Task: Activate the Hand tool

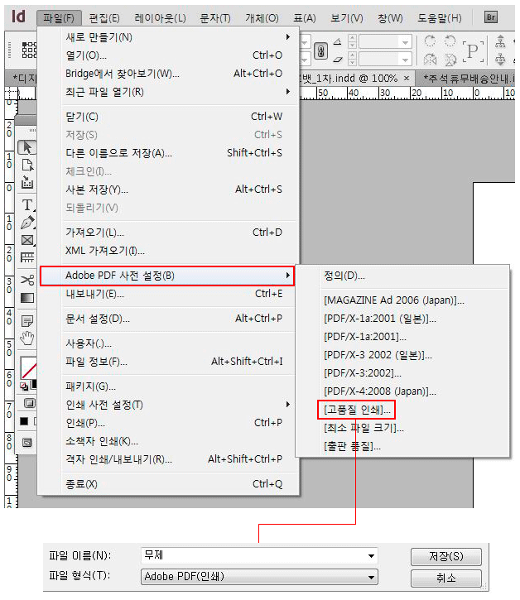Action: pyautogui.click(x=27, y=336)
